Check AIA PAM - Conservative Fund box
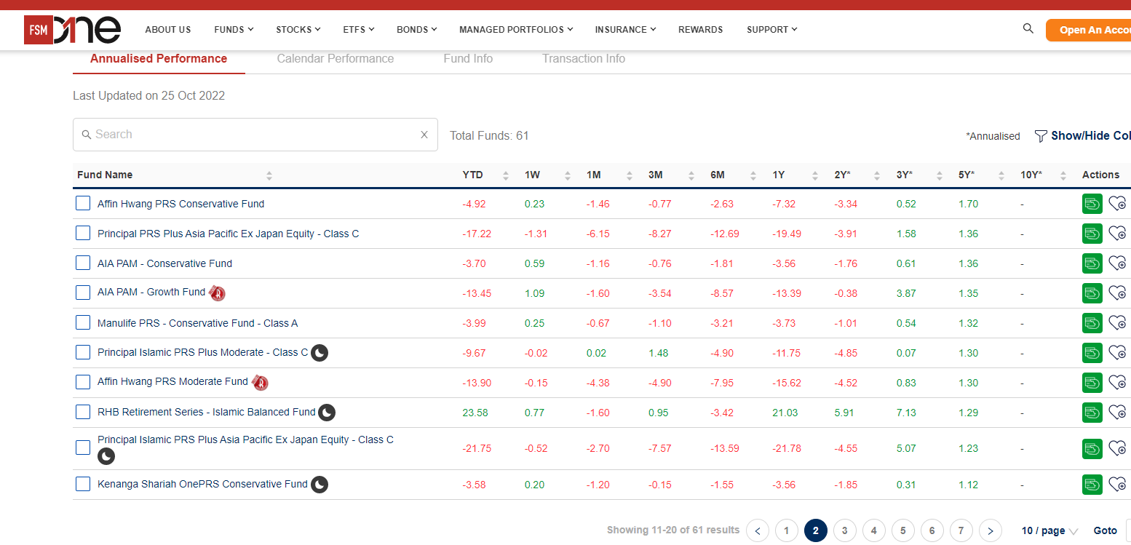Image resolution: width=1131 pixels, height=545 pixels. [83, 263]
